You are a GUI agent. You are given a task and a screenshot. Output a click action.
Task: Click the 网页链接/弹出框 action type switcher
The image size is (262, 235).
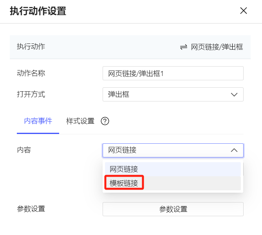(211, 47)
